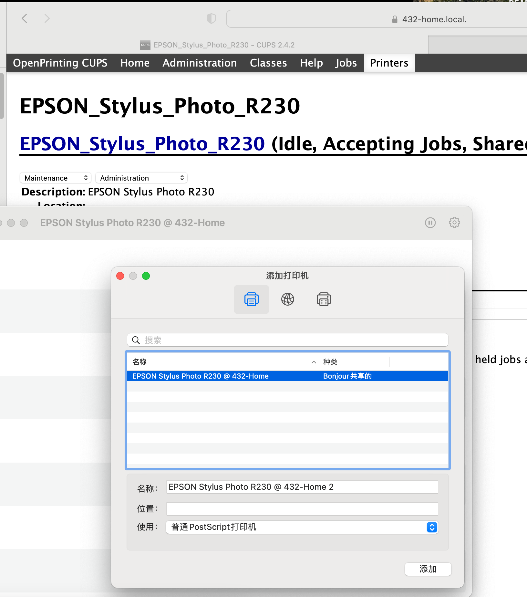Open Administration in CUPS navigation bar

tap(200, 63)
